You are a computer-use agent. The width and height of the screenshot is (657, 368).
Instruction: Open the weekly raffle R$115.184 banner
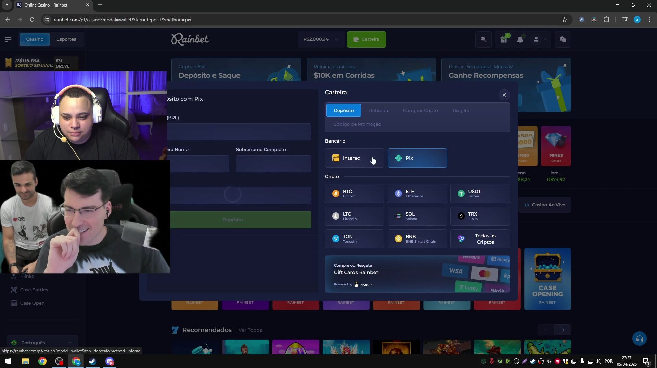click(42, 63)
